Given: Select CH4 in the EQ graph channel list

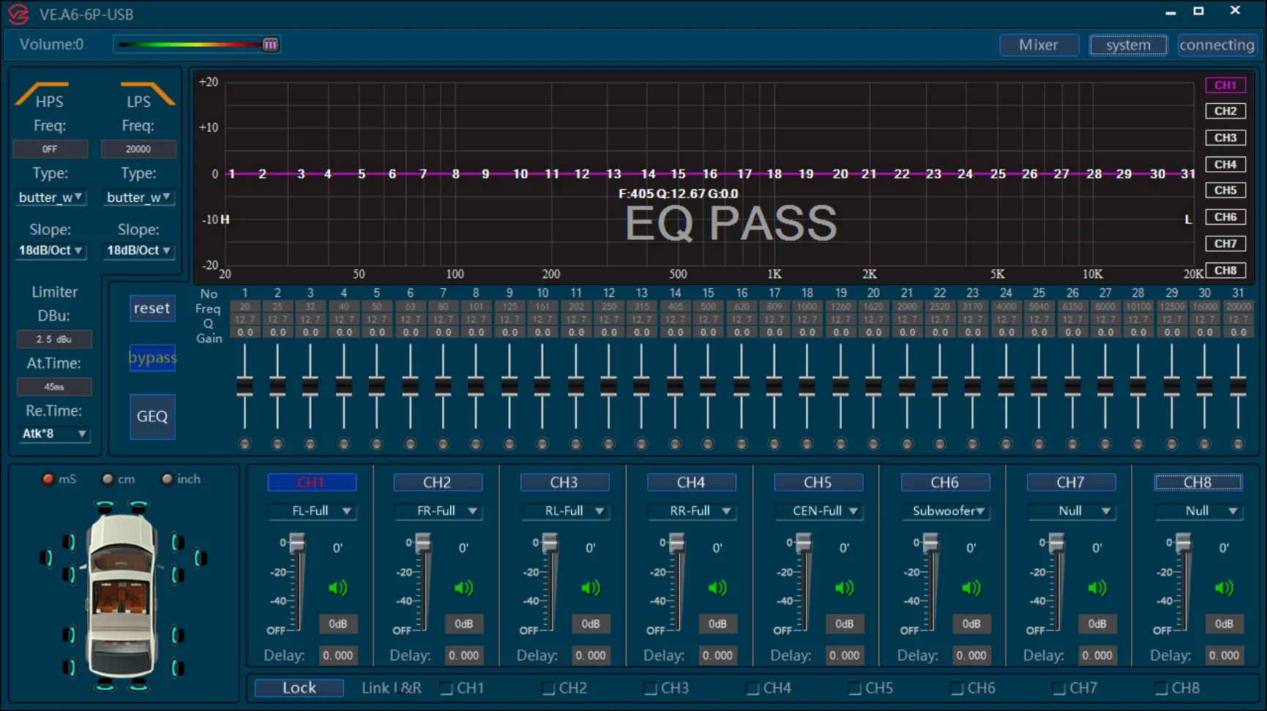Looking at the screenshot, I should (1225, 164).
